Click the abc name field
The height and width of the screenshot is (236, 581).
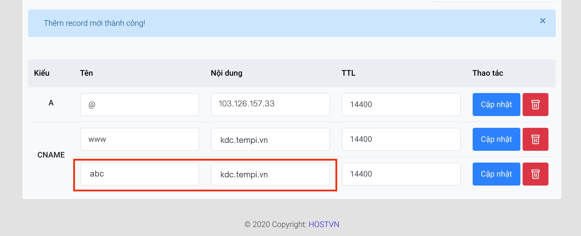pos(139,174)
